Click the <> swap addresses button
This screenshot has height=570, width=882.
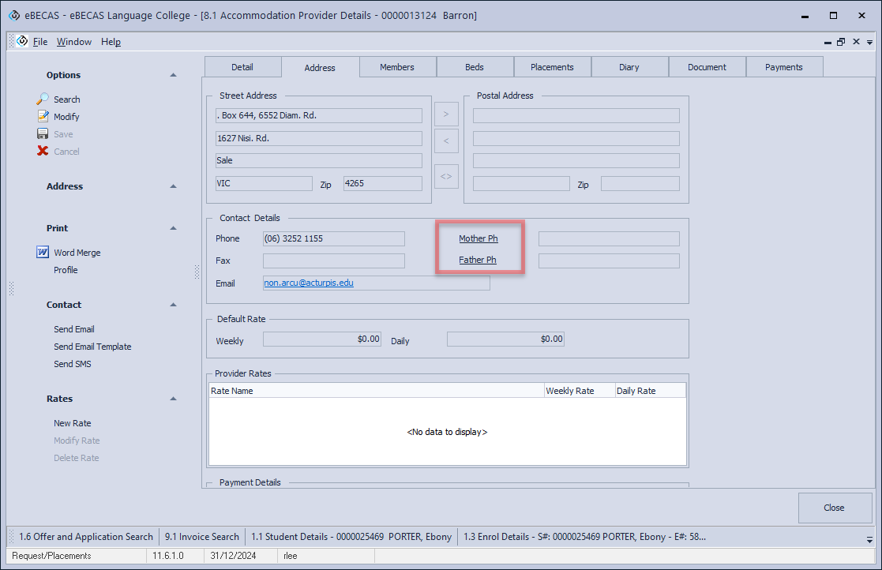pyautogui.click(x=446, y=176)
